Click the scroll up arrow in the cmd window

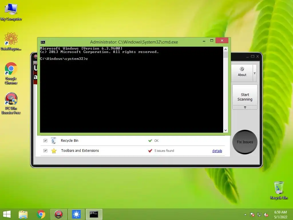(225, 49)
